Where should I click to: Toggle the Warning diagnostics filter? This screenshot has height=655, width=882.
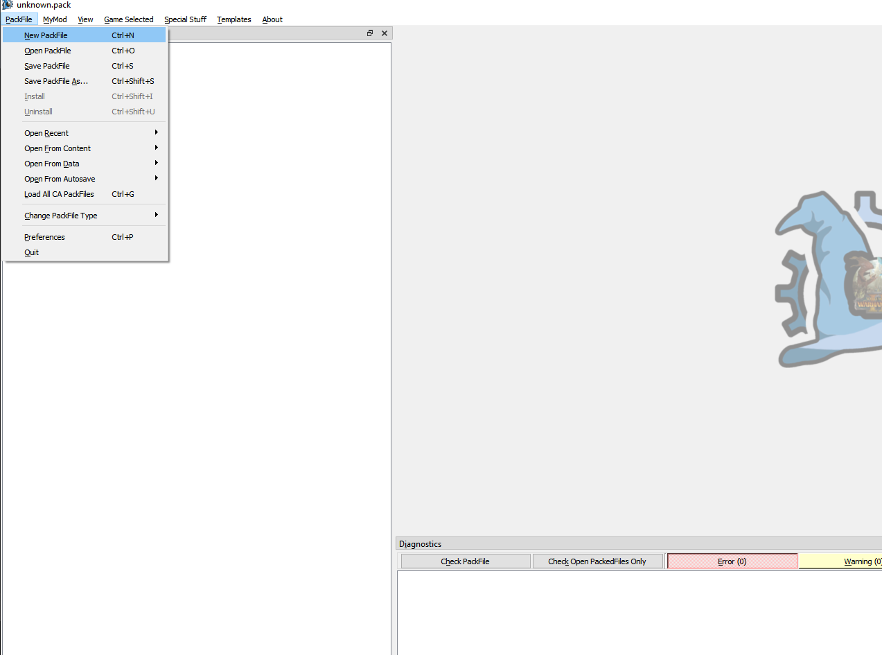[x=840, y=561]
